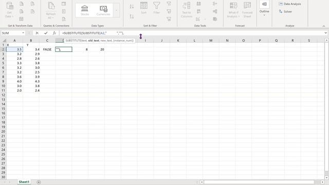
Task: Click the Manage Data Model icon
Action: click(215, 19)
